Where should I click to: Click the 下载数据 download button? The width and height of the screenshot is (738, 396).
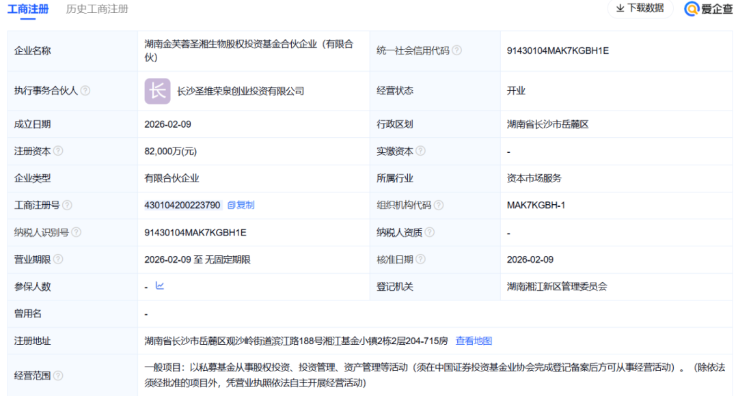(x=640, y=8)
